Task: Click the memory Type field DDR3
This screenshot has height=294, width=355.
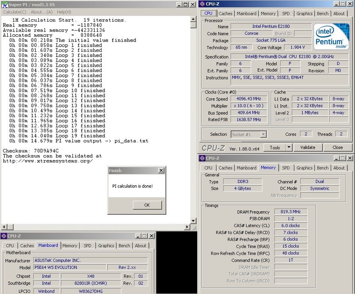Action: [x=243, y=182]
